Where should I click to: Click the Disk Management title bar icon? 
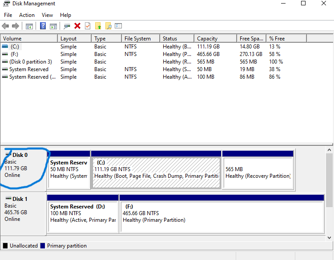[x=6, y=4]
